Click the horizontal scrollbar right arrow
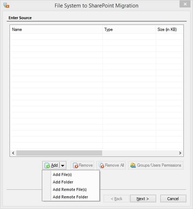Screen dimensions: 193x209 (x=180, y=153)
